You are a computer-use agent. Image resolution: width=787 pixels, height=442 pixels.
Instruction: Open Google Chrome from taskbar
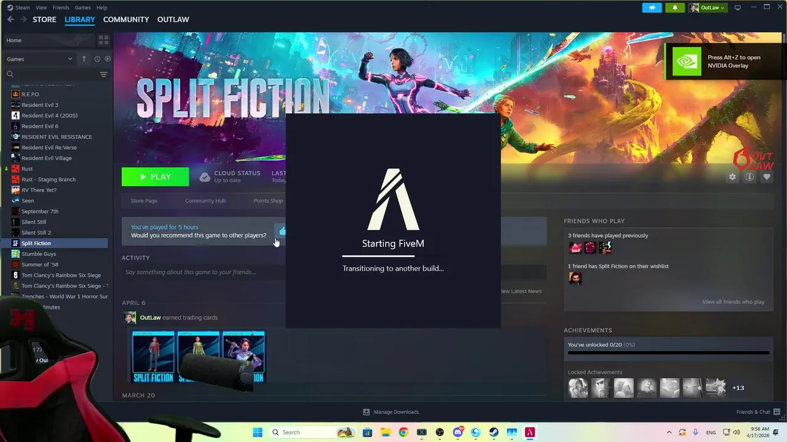pos(403,432)
